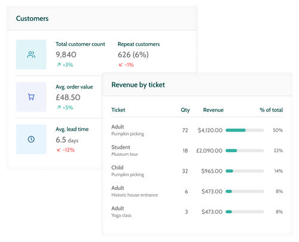
Task: Click the 50% progress bar
Action: [245, 130]
